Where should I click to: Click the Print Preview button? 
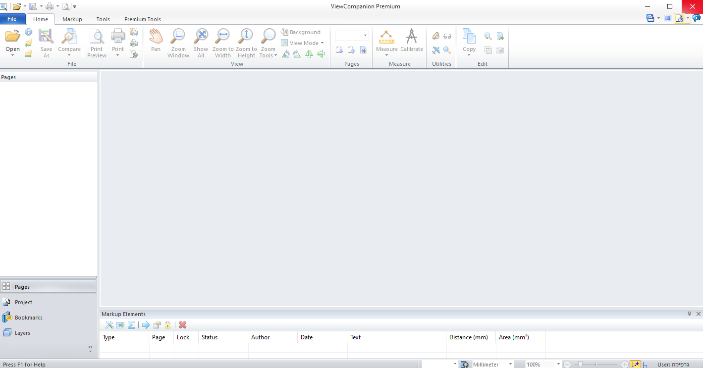97,44
